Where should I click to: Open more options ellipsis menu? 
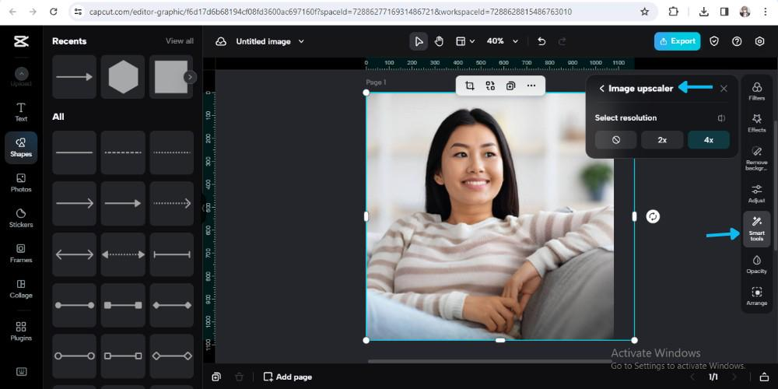531,86
